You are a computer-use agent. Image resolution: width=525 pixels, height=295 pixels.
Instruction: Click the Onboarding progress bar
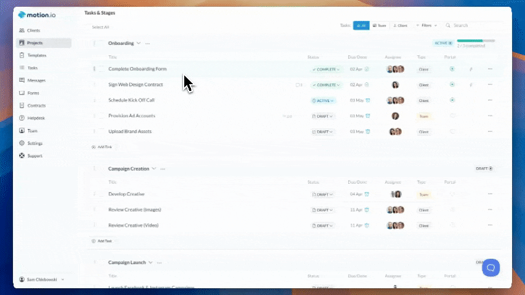(476, 41)
